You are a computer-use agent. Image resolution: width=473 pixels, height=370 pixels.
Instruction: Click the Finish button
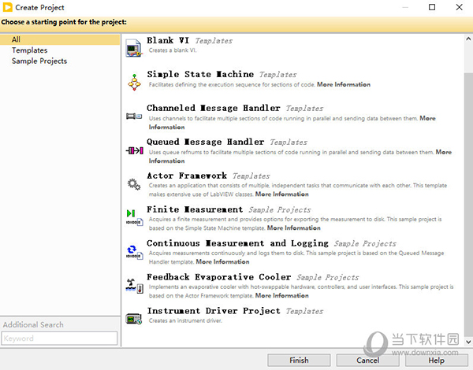[299, 361]
